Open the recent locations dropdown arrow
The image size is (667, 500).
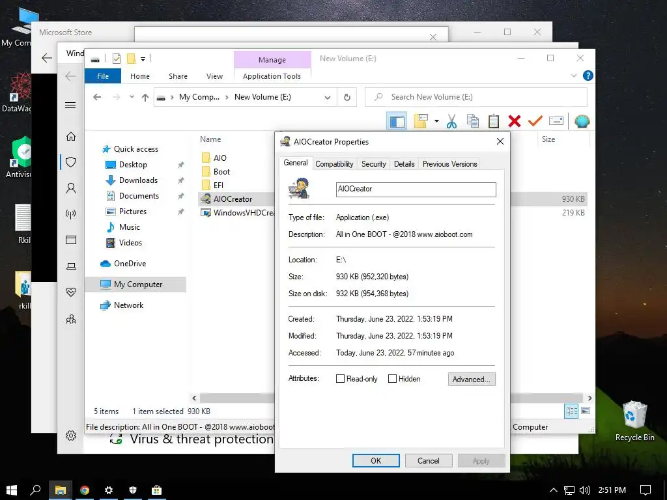click(x=132, y=98)
